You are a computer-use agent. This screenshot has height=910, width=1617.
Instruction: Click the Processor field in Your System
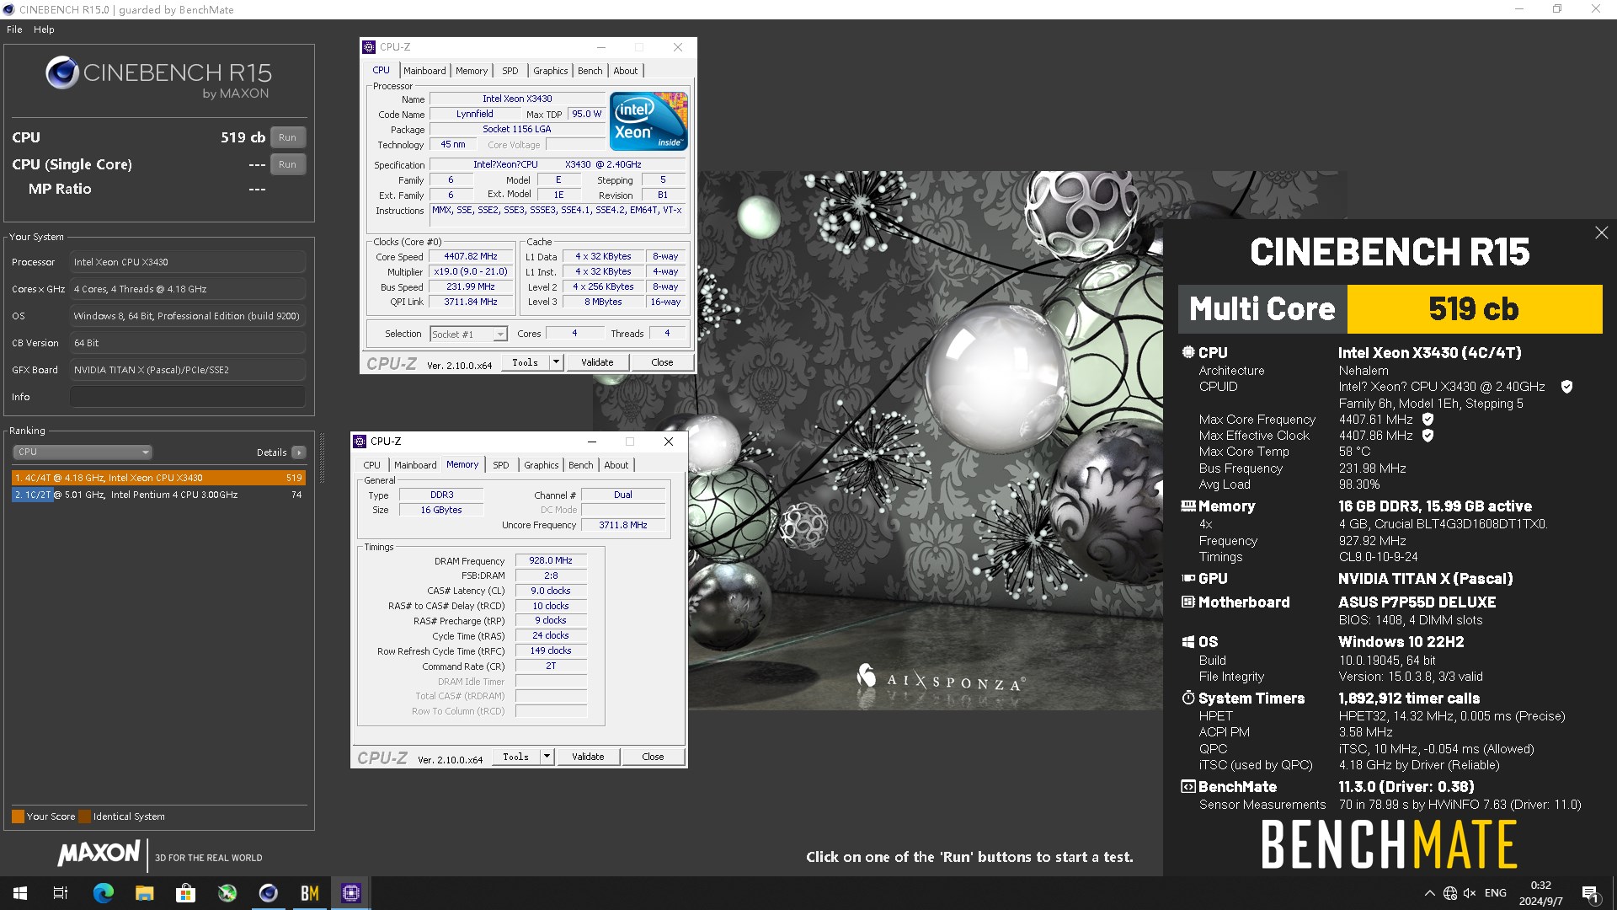(x=187, y=262)
